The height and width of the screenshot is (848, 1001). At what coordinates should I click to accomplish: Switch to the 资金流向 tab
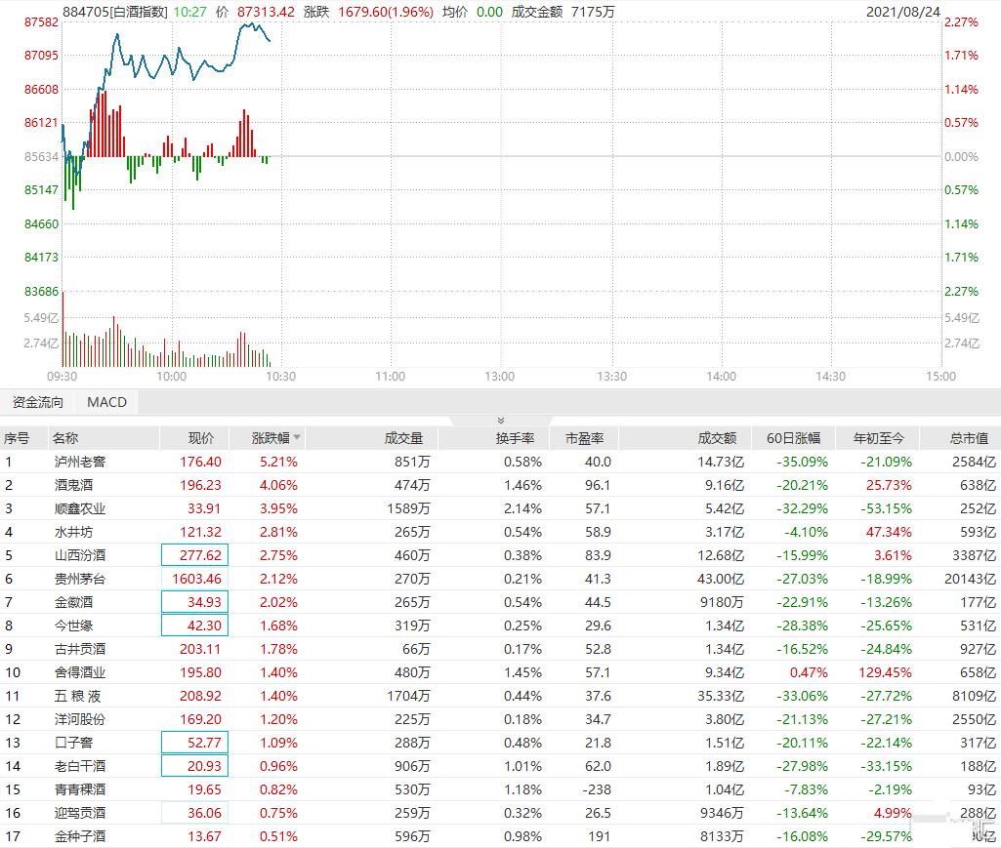click(38, 402)
